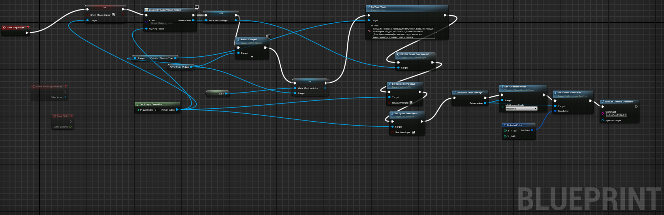Select the BP Fill Scroll Box from DB node title
Screen dimensions: 664x215
coord(415,54)
